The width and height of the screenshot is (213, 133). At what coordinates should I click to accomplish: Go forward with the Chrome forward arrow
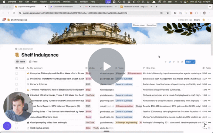click(9, 13)
